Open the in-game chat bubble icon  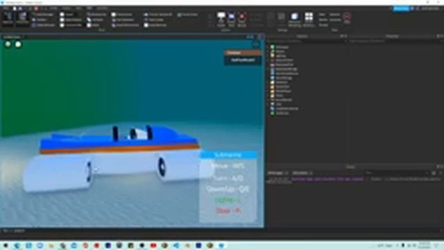[x=18, y=44]
